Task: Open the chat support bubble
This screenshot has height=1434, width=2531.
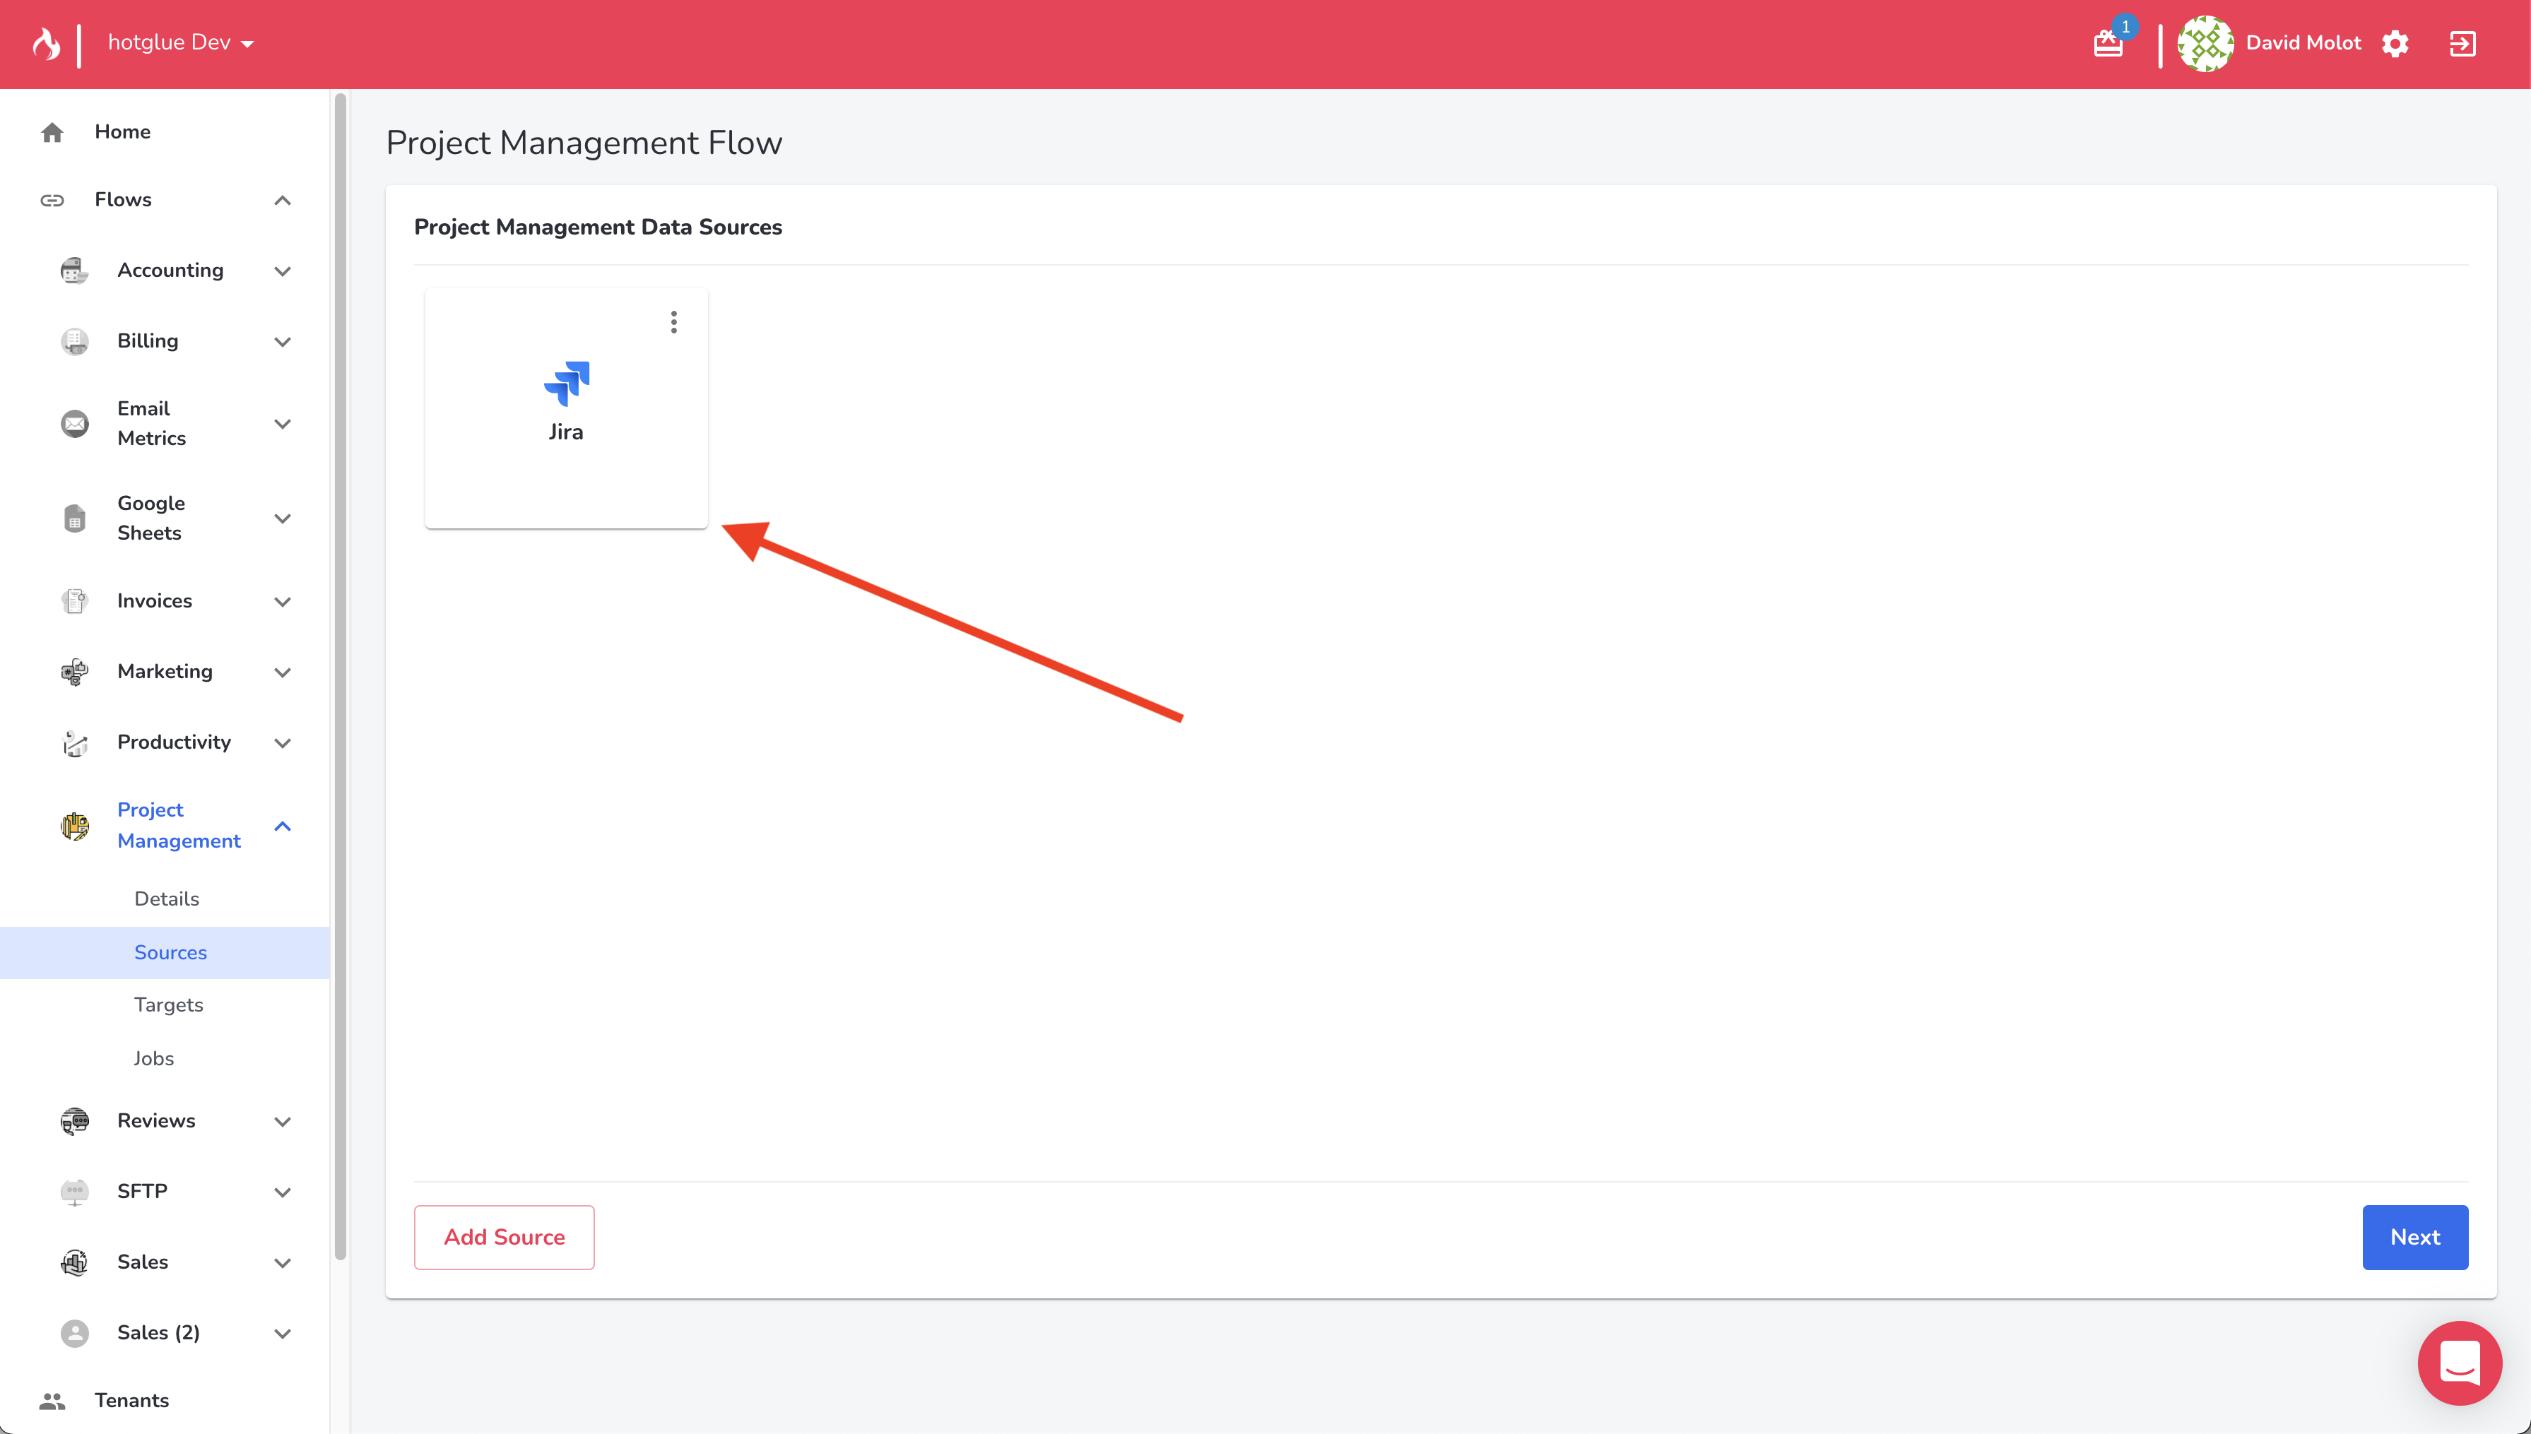Action: [x=2459, y=1363]
